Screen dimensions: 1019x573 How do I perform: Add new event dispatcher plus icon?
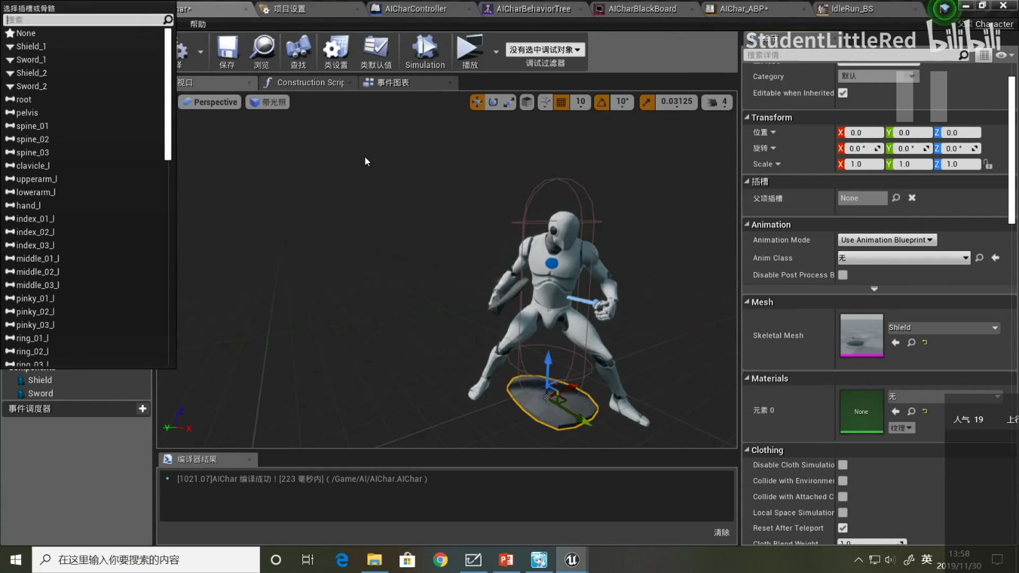143,409
